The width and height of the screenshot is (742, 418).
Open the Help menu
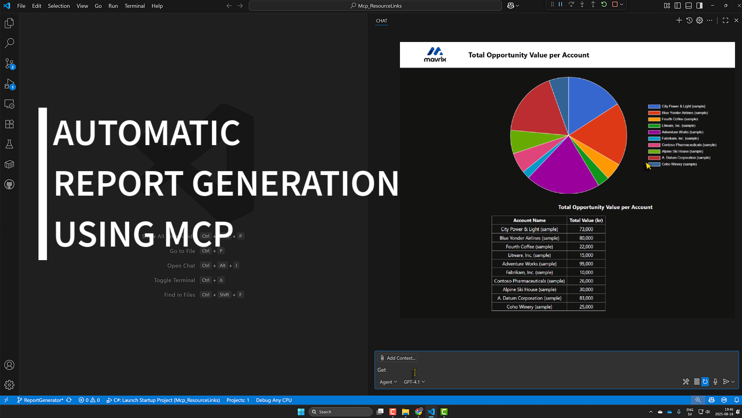157,6
